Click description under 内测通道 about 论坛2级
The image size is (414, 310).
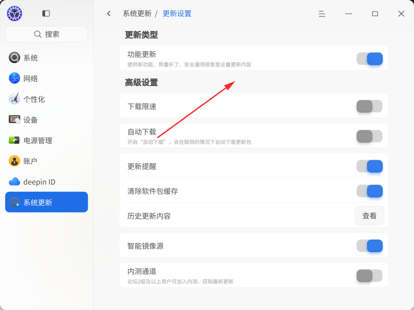click(181, 281)
